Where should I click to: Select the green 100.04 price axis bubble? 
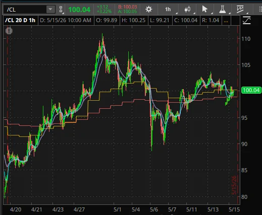251,90
